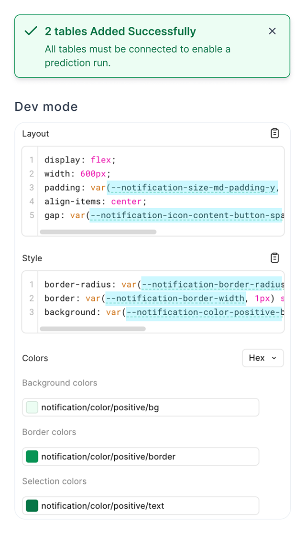Click the positive border color swatch
Viewport: 306px width, 534px height.
[x=32, y=457]
